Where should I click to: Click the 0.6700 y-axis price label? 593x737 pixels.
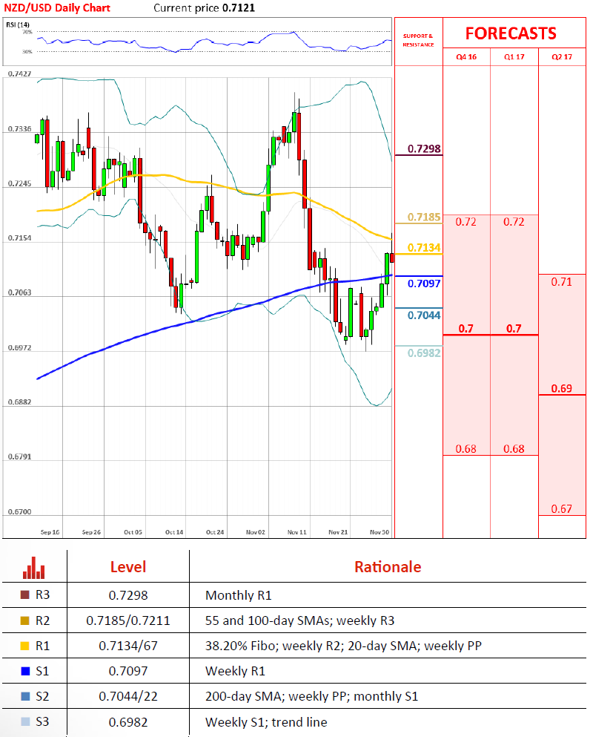[x=20, y=512]
